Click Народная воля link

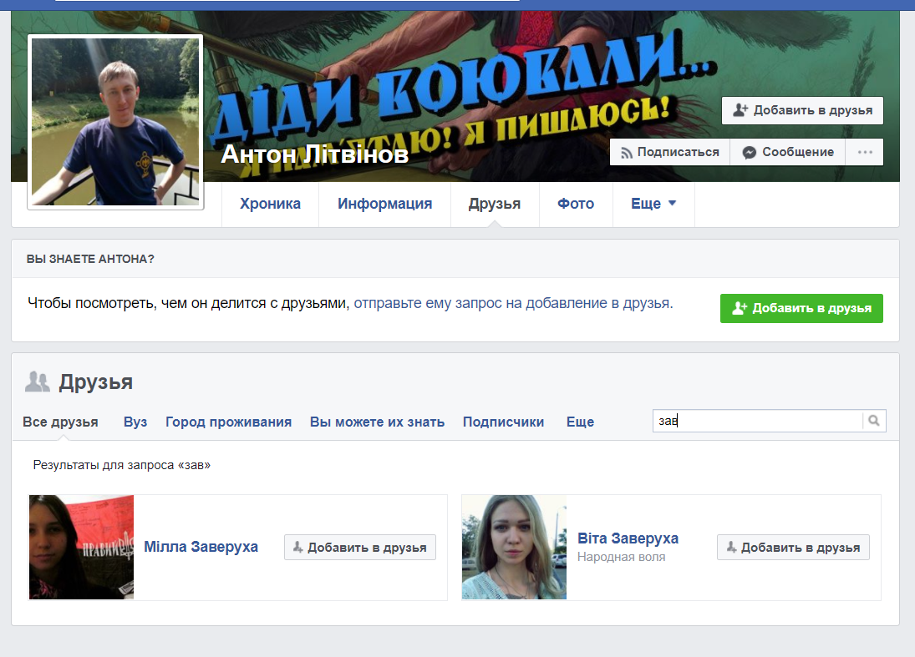tap(621, 557)
